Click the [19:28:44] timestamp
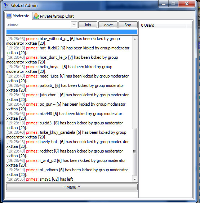The image size is (200, 203). [15, 170]
